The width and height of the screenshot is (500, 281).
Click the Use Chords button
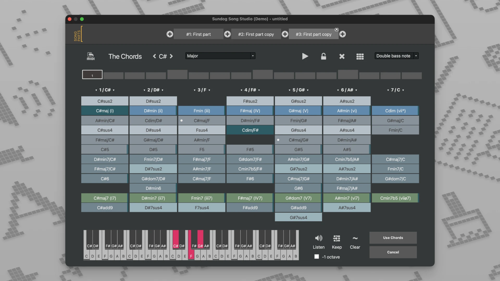393,238
